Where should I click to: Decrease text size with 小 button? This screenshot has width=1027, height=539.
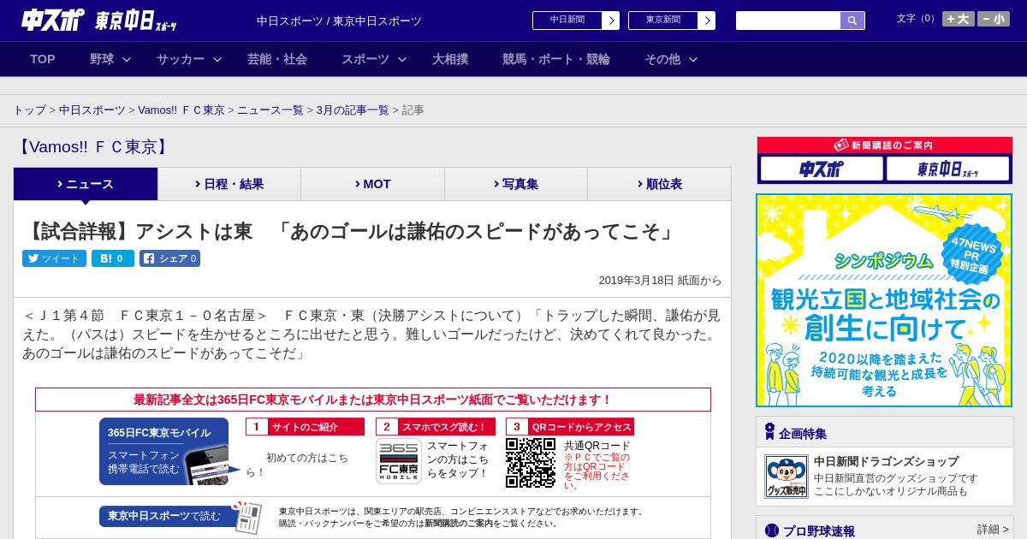[994, 19]
